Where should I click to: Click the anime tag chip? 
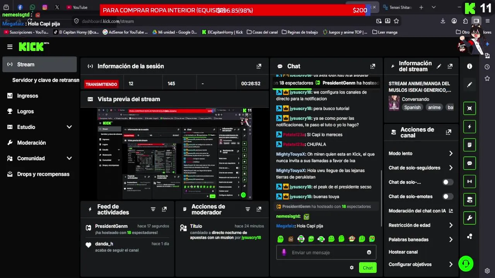[x=434, y=107]
